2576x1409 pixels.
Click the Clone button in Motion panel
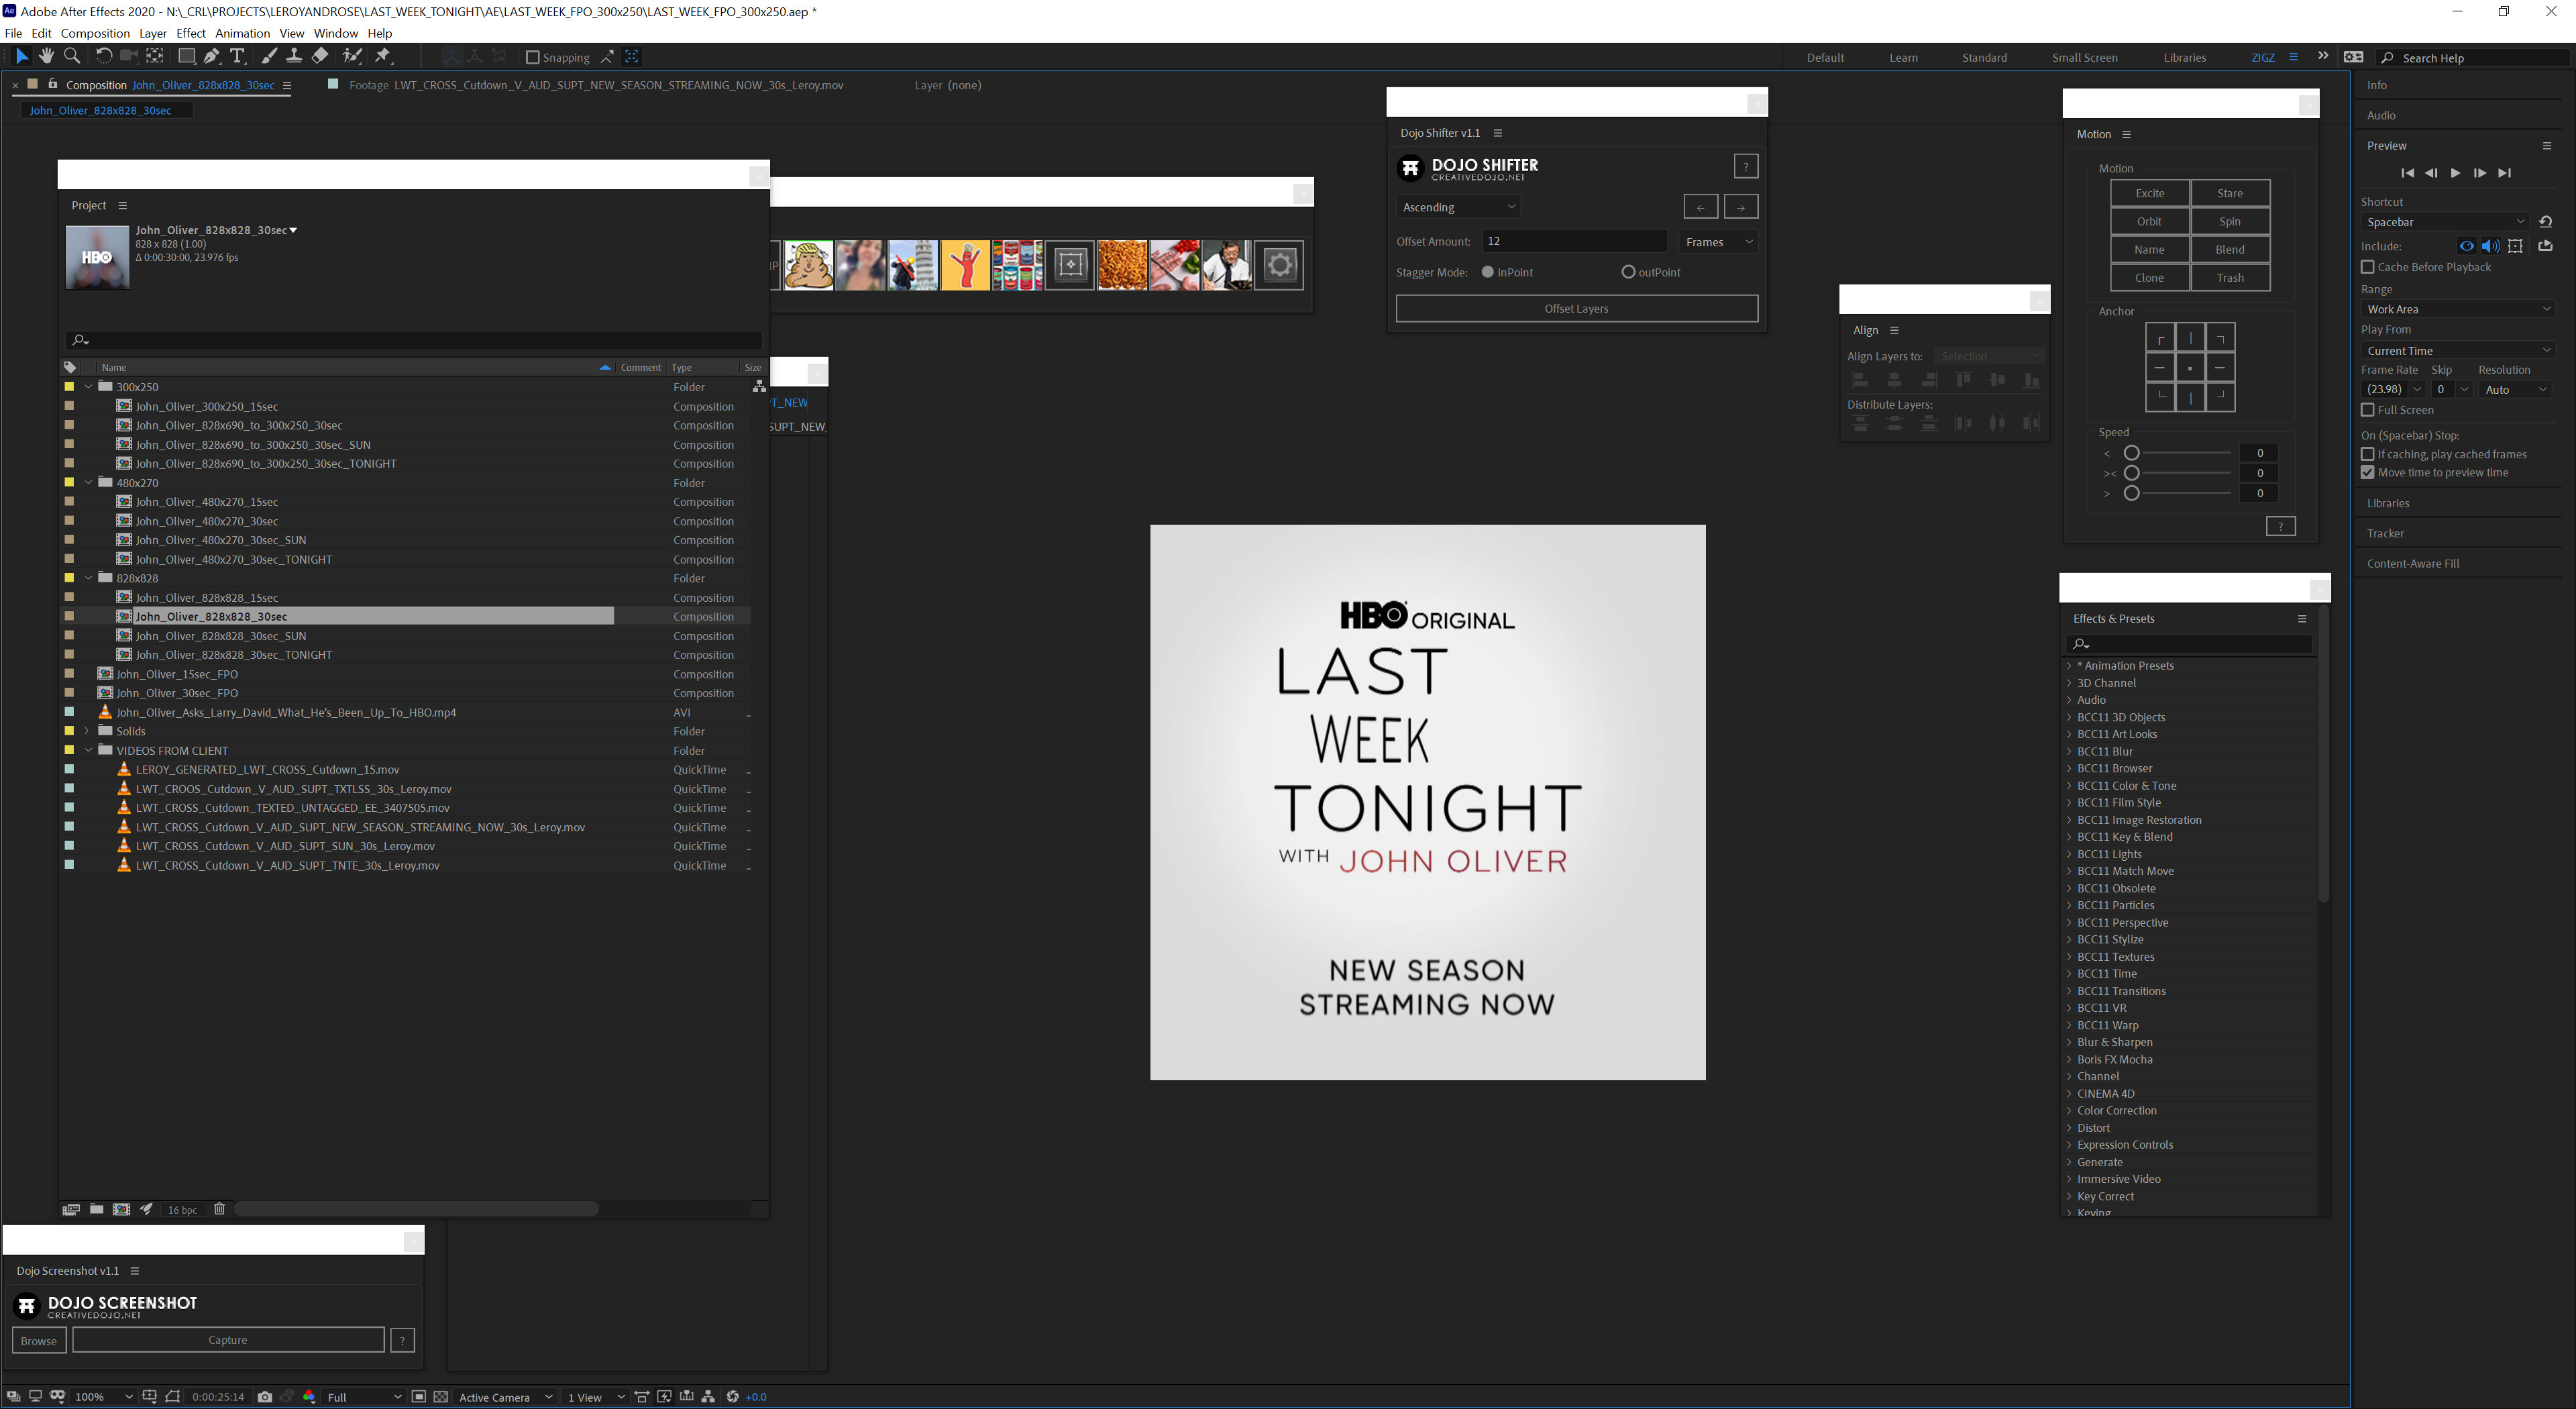point(2150,278)
